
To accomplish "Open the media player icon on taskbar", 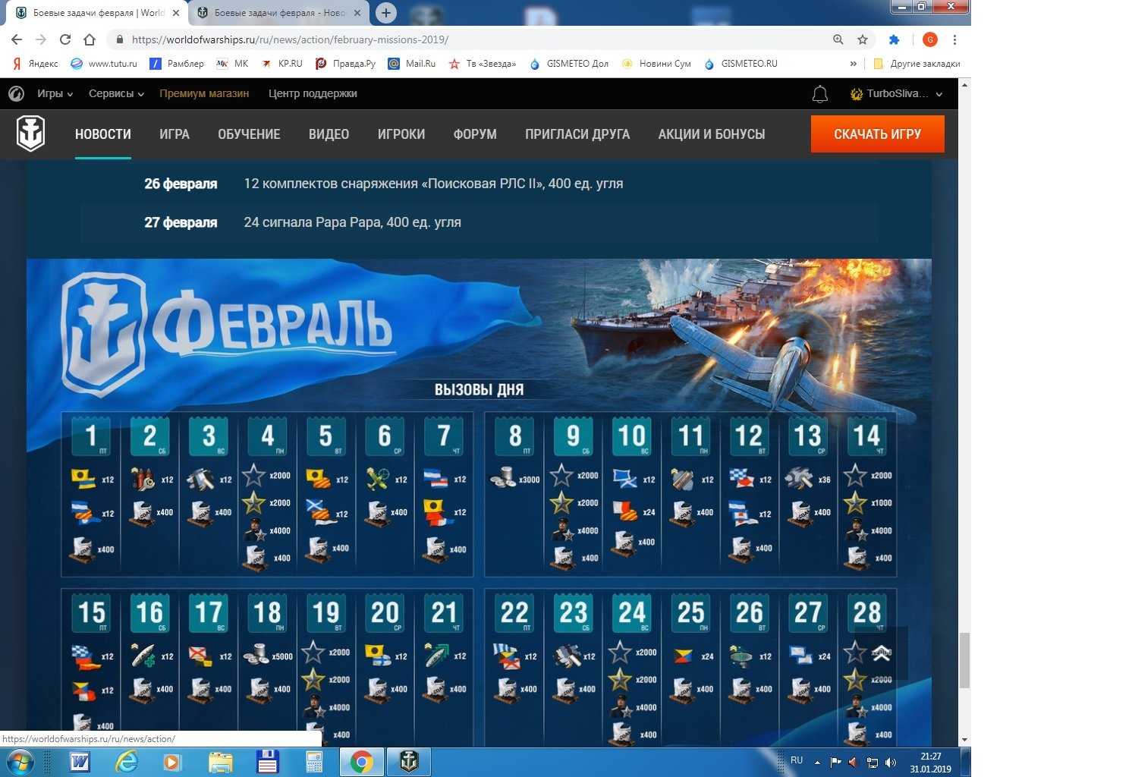I will pos(173,762).
